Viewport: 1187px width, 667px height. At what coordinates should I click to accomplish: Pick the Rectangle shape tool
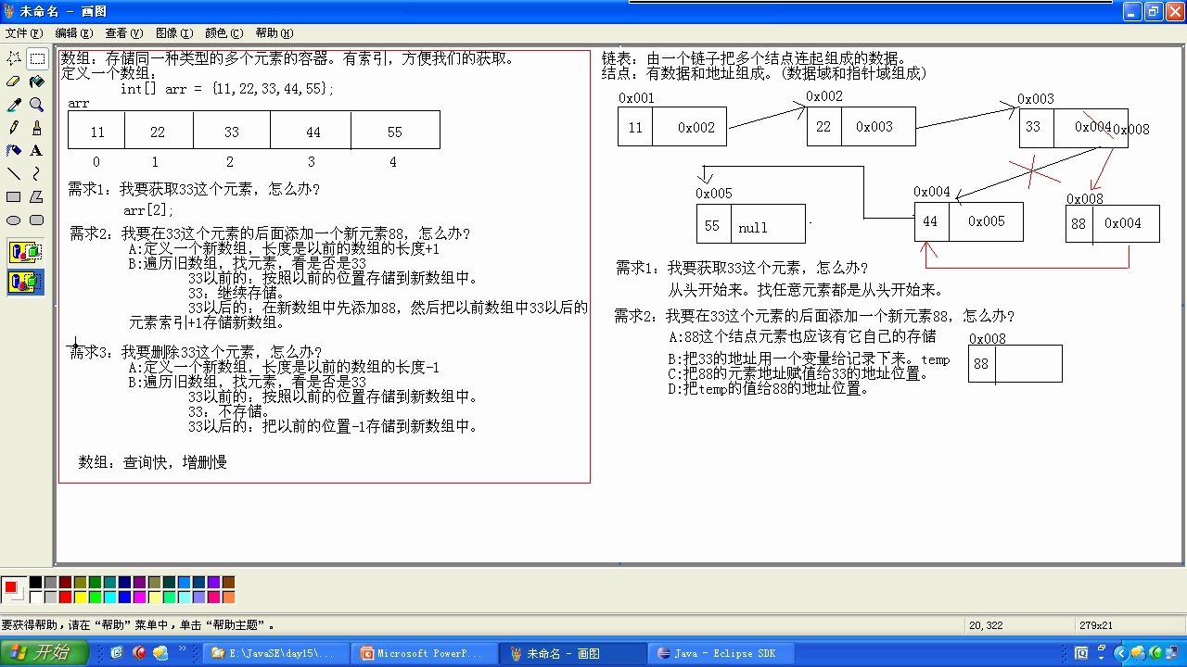[14, 196]
